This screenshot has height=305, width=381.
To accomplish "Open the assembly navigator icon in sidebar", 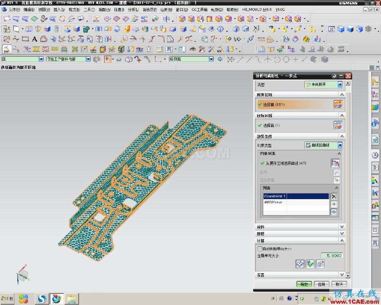I will pyautogui.click(x=375, y=83).
